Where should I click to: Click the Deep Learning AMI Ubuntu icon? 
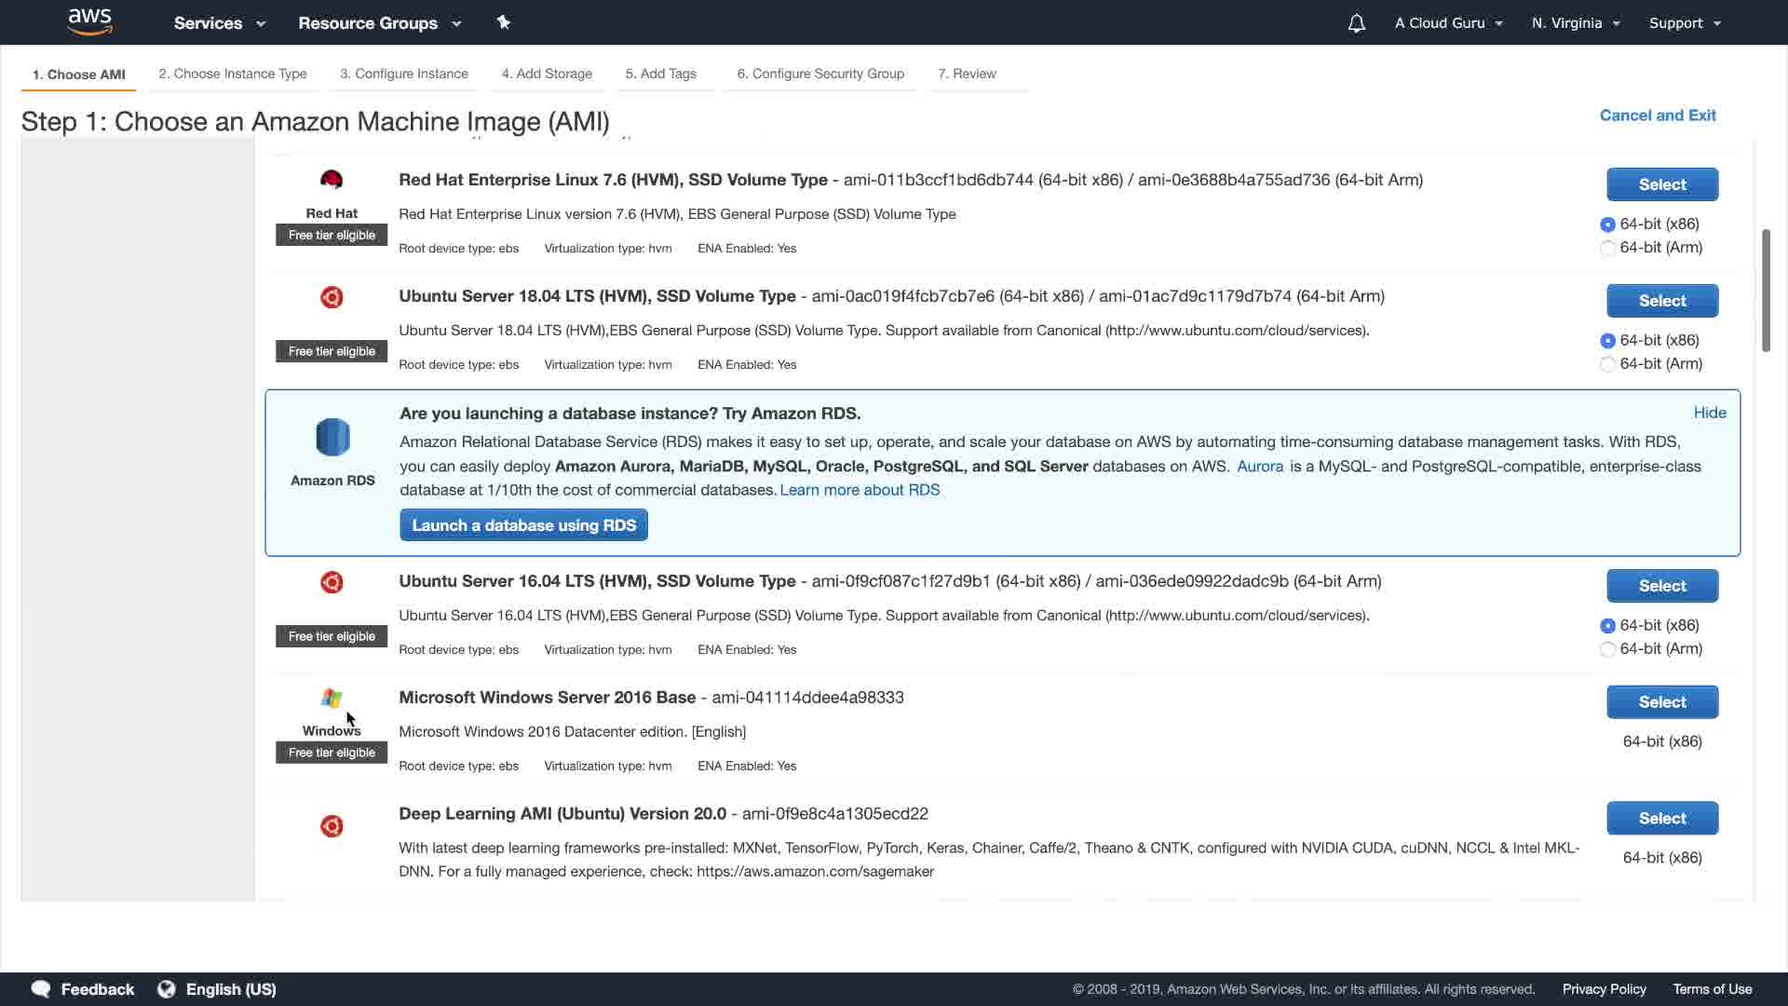(x=332, y=826)
